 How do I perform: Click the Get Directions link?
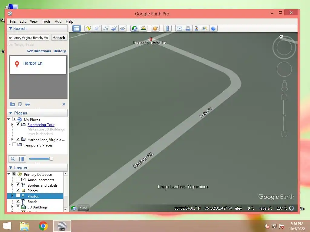pyautogui.click(x=39, y=51)
